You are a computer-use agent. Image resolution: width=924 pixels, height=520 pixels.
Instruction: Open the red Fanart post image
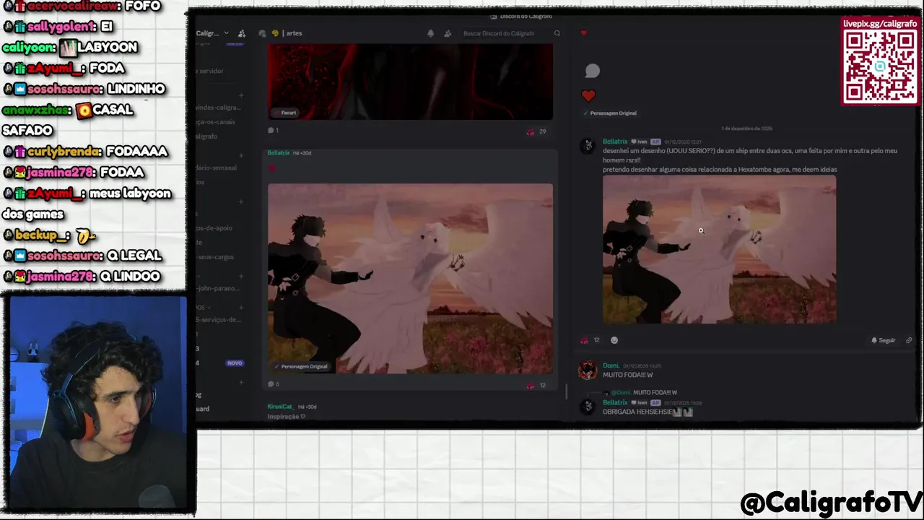pyautogui.click(x=410, y=81)
